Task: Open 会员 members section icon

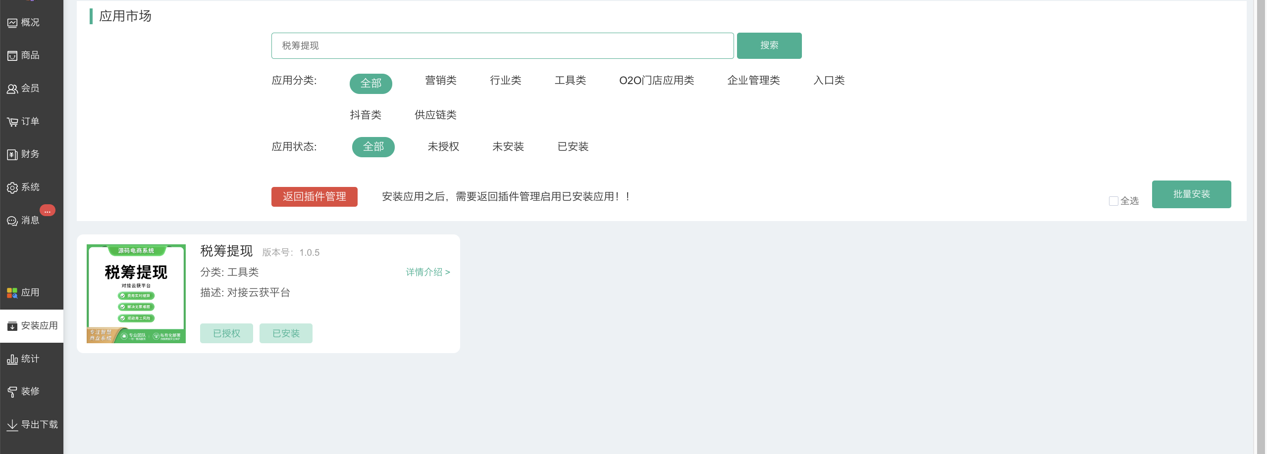Action: pos(12,89)
